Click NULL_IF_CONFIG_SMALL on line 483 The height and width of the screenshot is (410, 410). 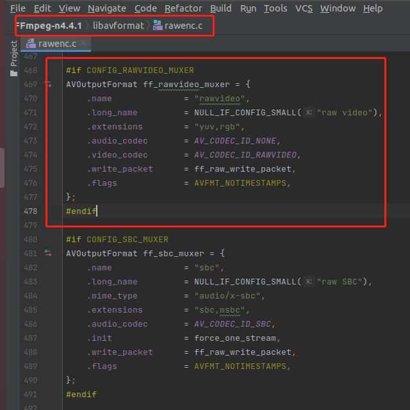coord(245,282)
